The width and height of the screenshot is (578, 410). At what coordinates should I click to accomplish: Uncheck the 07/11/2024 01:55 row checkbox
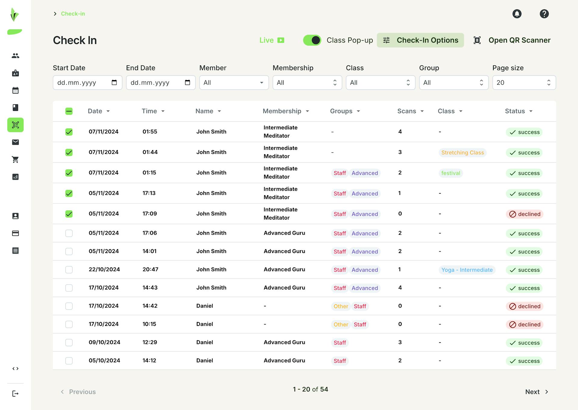point(69,132)
